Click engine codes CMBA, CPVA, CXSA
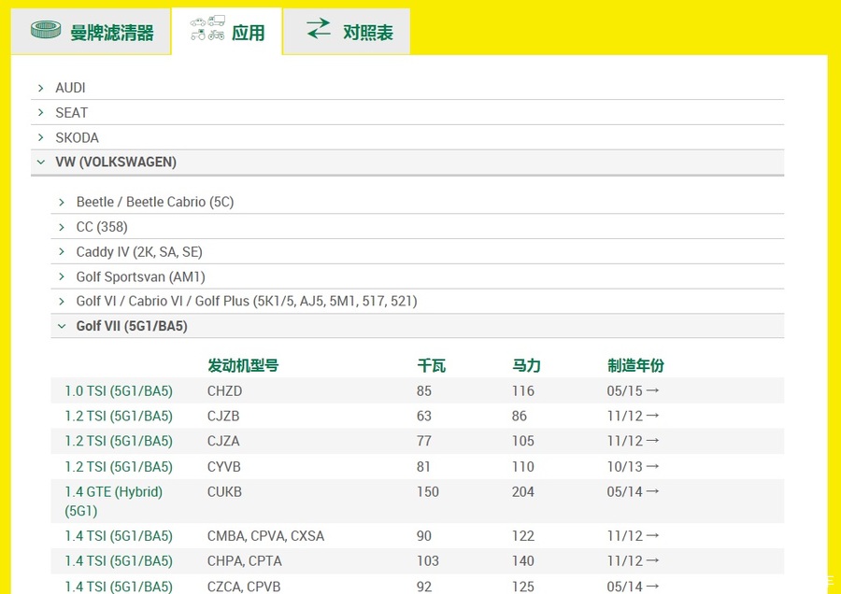The width and height of the screenshot is (841, 594). (x=266, y=535)
